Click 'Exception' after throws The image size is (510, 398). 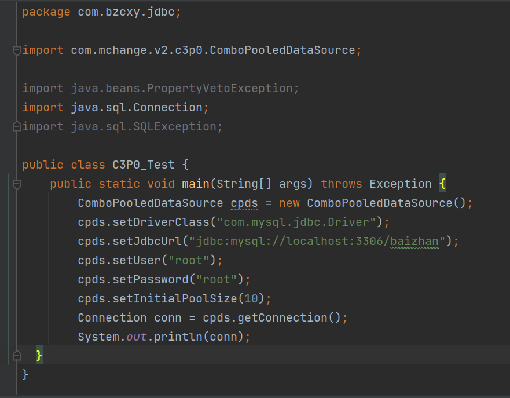401,184
